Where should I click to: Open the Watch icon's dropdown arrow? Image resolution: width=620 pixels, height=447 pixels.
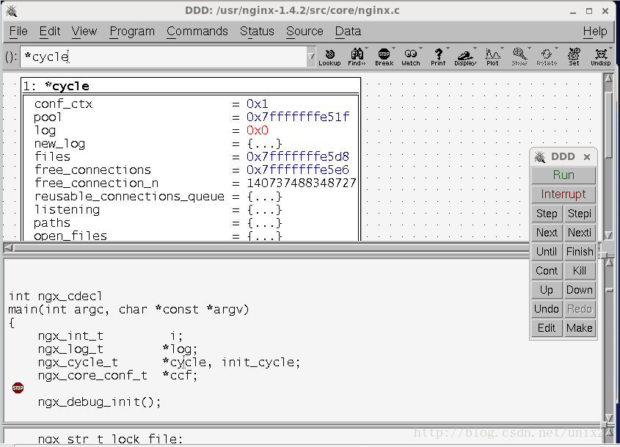coord(420,49)
